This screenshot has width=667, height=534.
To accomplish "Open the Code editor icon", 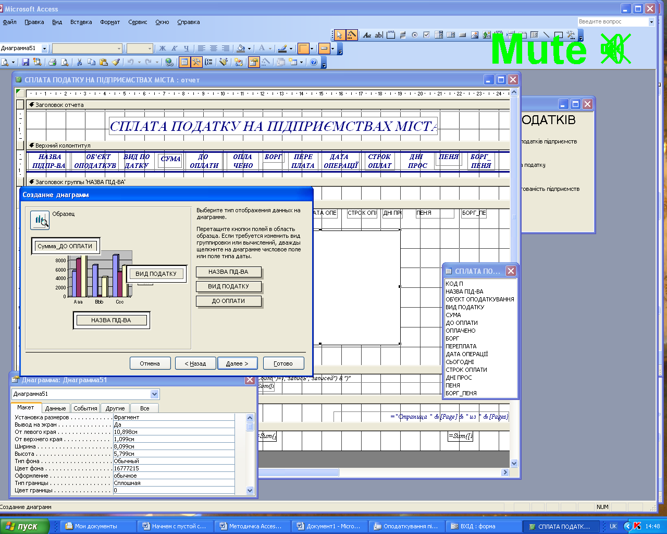I will (238, 62).
